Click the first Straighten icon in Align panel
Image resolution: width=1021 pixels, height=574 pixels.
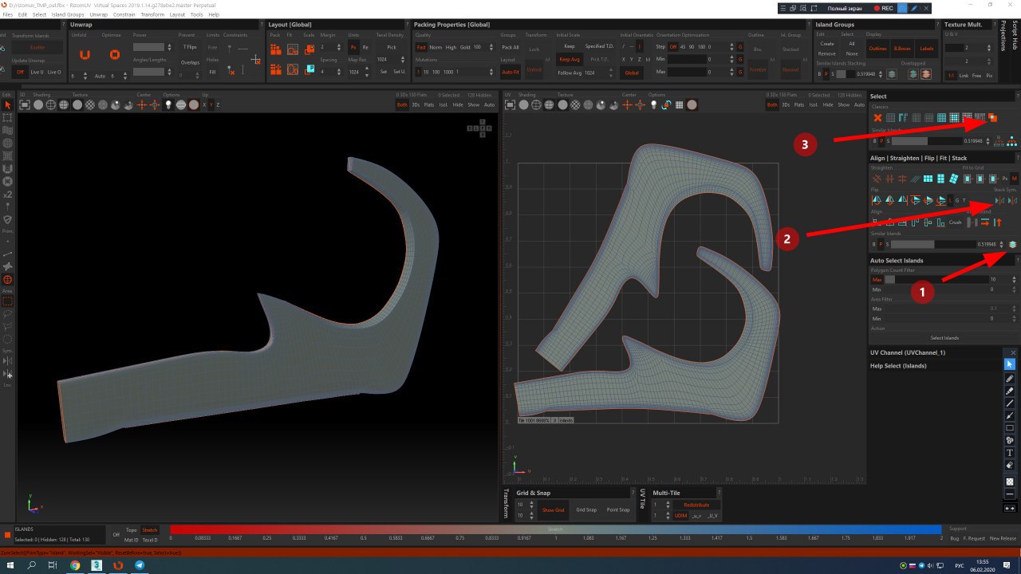pos(877,179)
